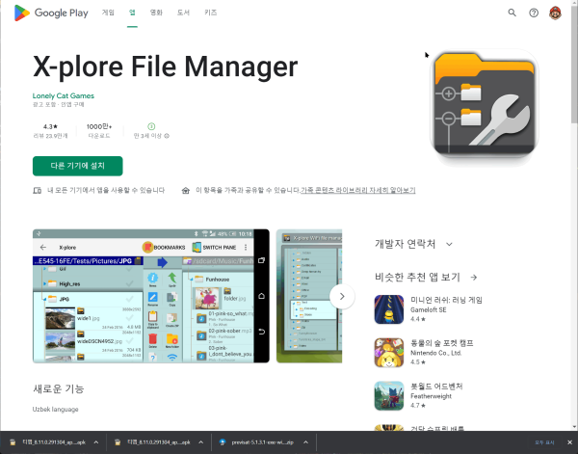Click the search magnifier icon
Viewport: 578px width, 454px height.
point(512,13)
